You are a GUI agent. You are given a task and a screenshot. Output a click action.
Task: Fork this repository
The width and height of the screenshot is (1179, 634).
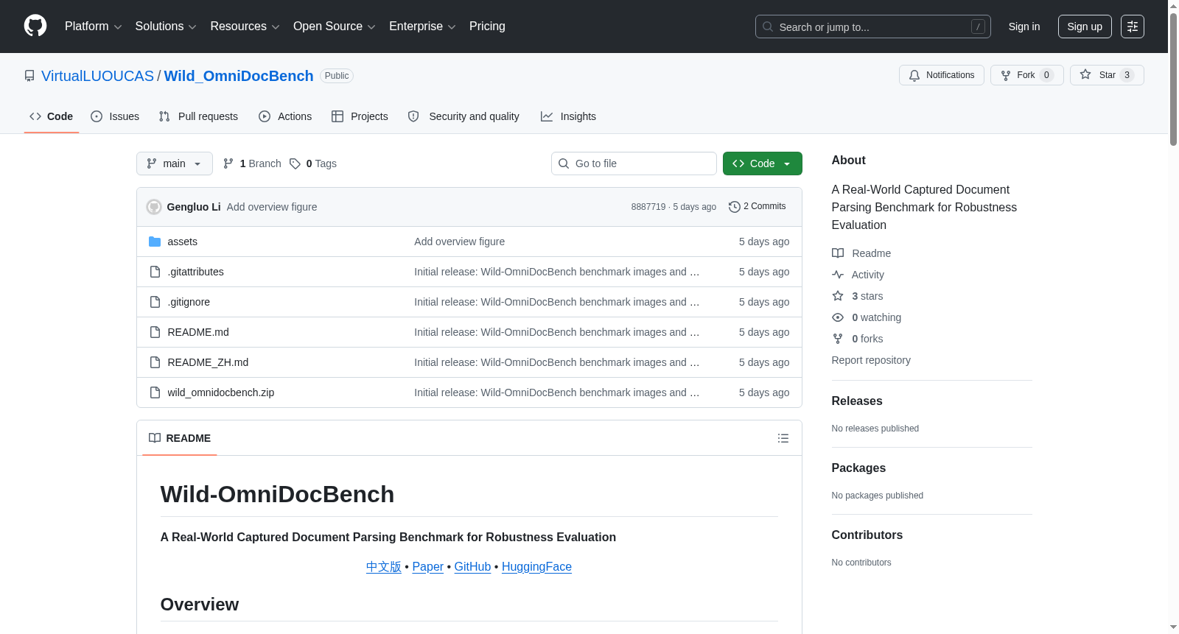tap(1026, 75)
